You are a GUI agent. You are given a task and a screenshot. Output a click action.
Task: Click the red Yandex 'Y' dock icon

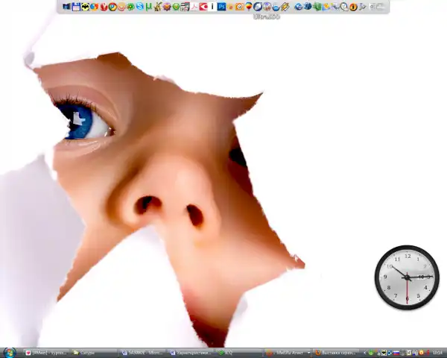103,7
